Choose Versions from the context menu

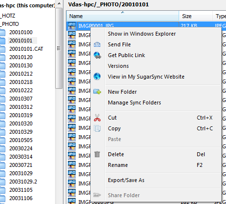pos(118,66)
